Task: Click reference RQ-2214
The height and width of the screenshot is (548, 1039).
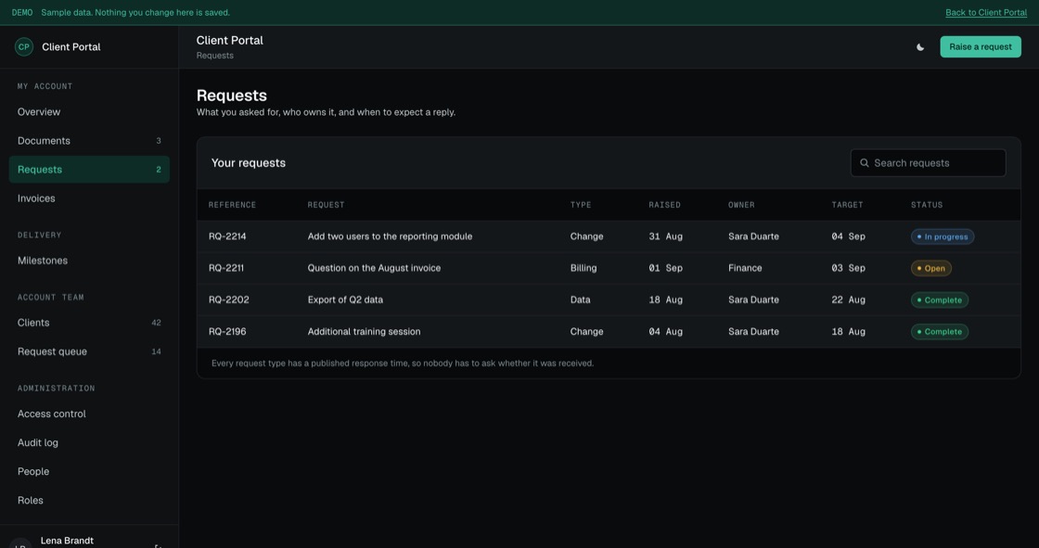Action: click(227, 236)
